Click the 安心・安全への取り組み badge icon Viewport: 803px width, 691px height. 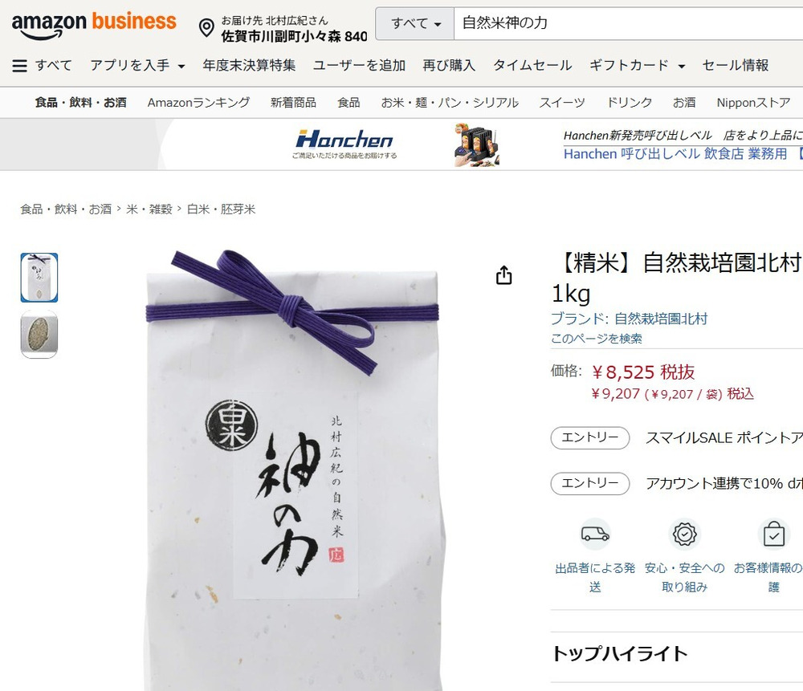pyautogui.click(x=685, y=535)
